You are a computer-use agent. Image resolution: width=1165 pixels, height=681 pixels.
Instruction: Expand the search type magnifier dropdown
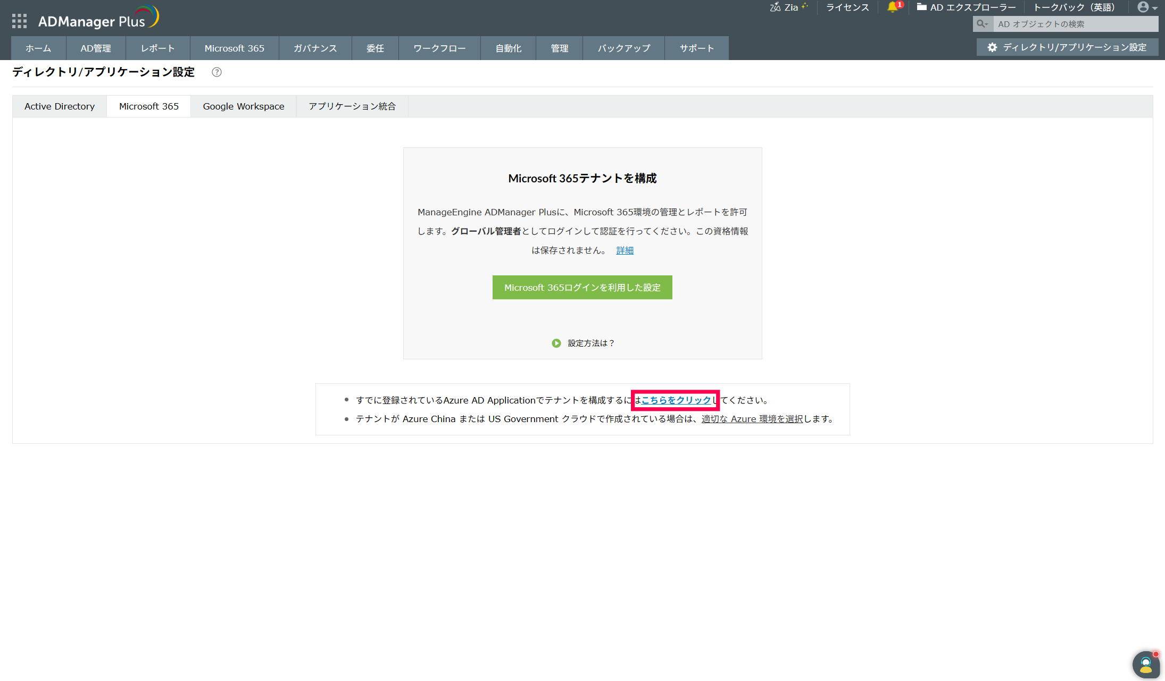click(983, 24)
